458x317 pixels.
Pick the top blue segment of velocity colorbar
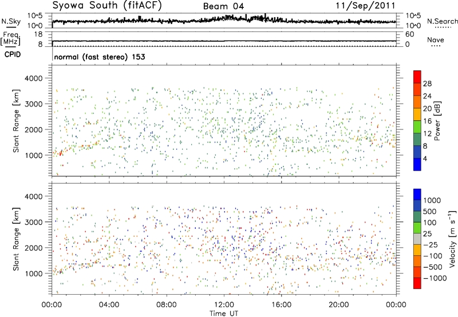pyautogui.click(x=417, y=195)
